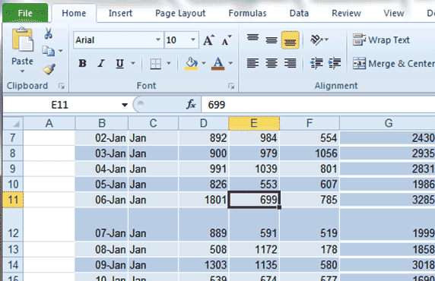Select column D header
The width and height of the screenshot is (435, 281).
(x=203, y=123)
